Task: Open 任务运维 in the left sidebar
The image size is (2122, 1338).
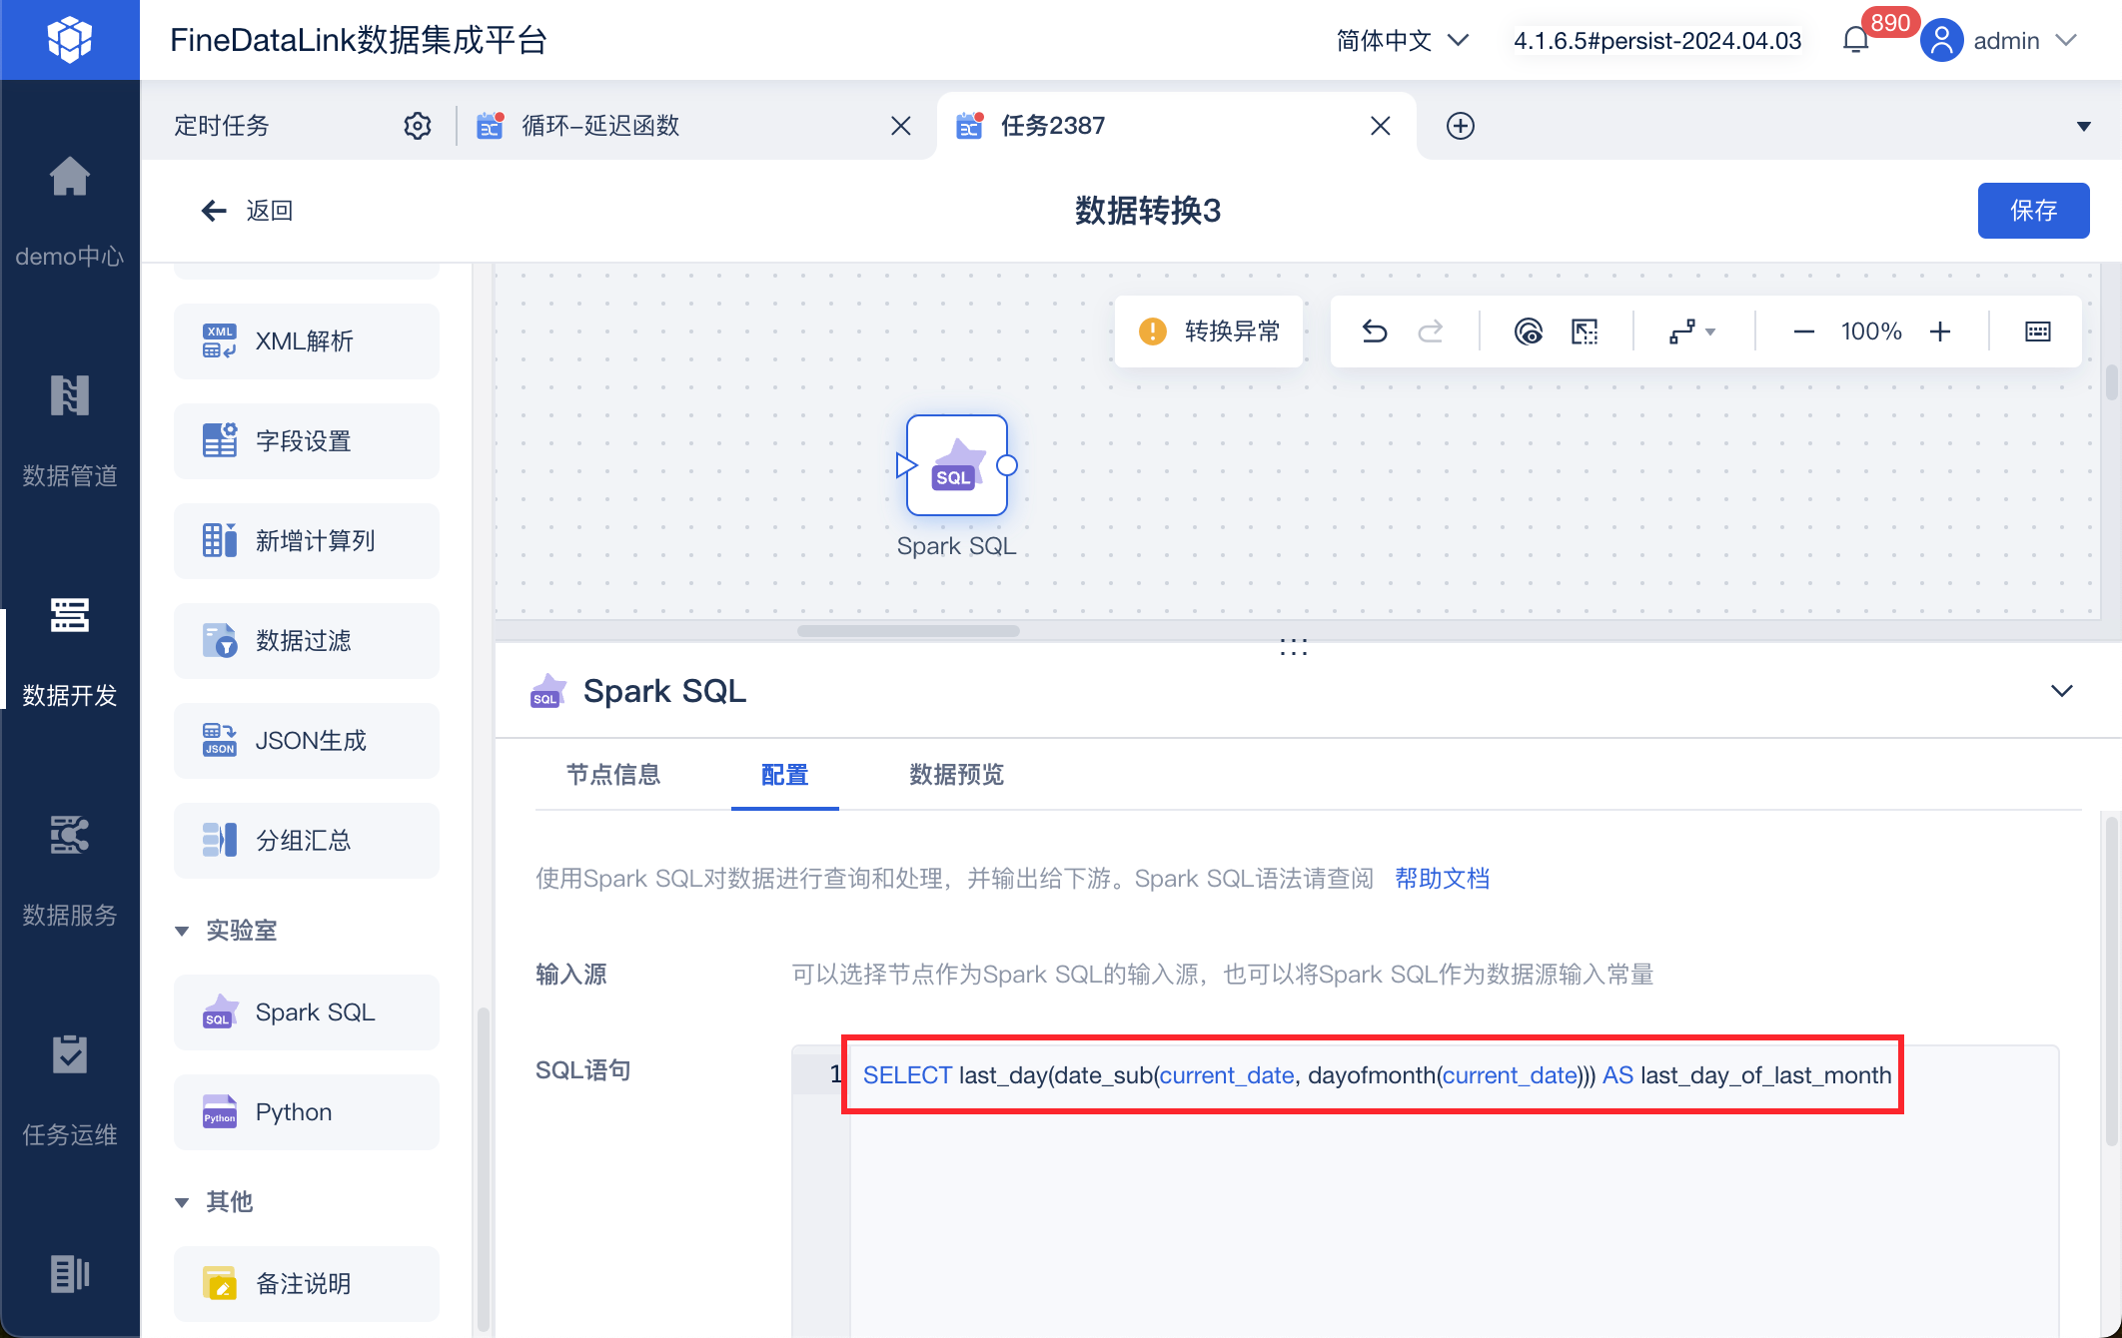Action: point(70,1090)
